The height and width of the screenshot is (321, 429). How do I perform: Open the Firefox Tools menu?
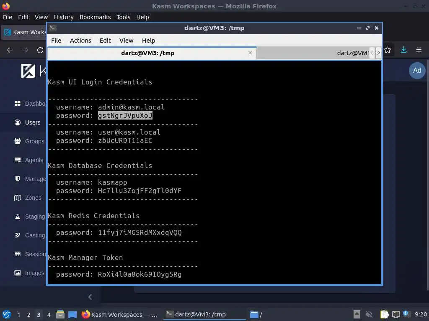pyautogui.click(x=124, y=17)
